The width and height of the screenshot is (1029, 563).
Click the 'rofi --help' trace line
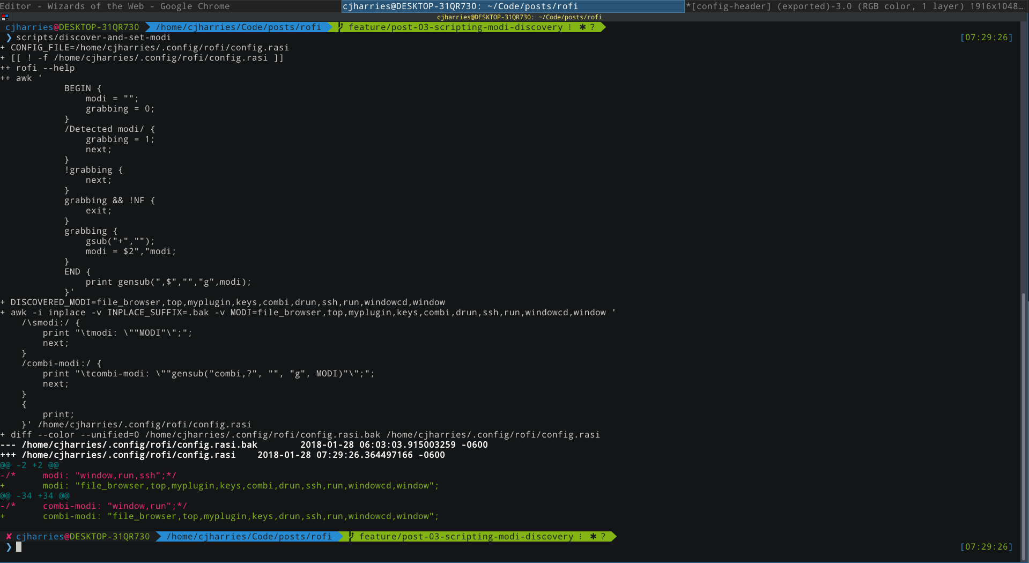pos(38,68)
